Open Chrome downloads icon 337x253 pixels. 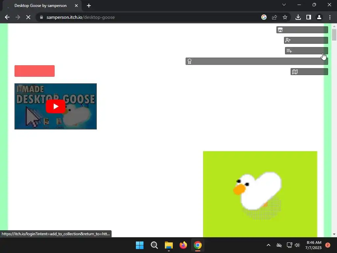pos(298,17)
